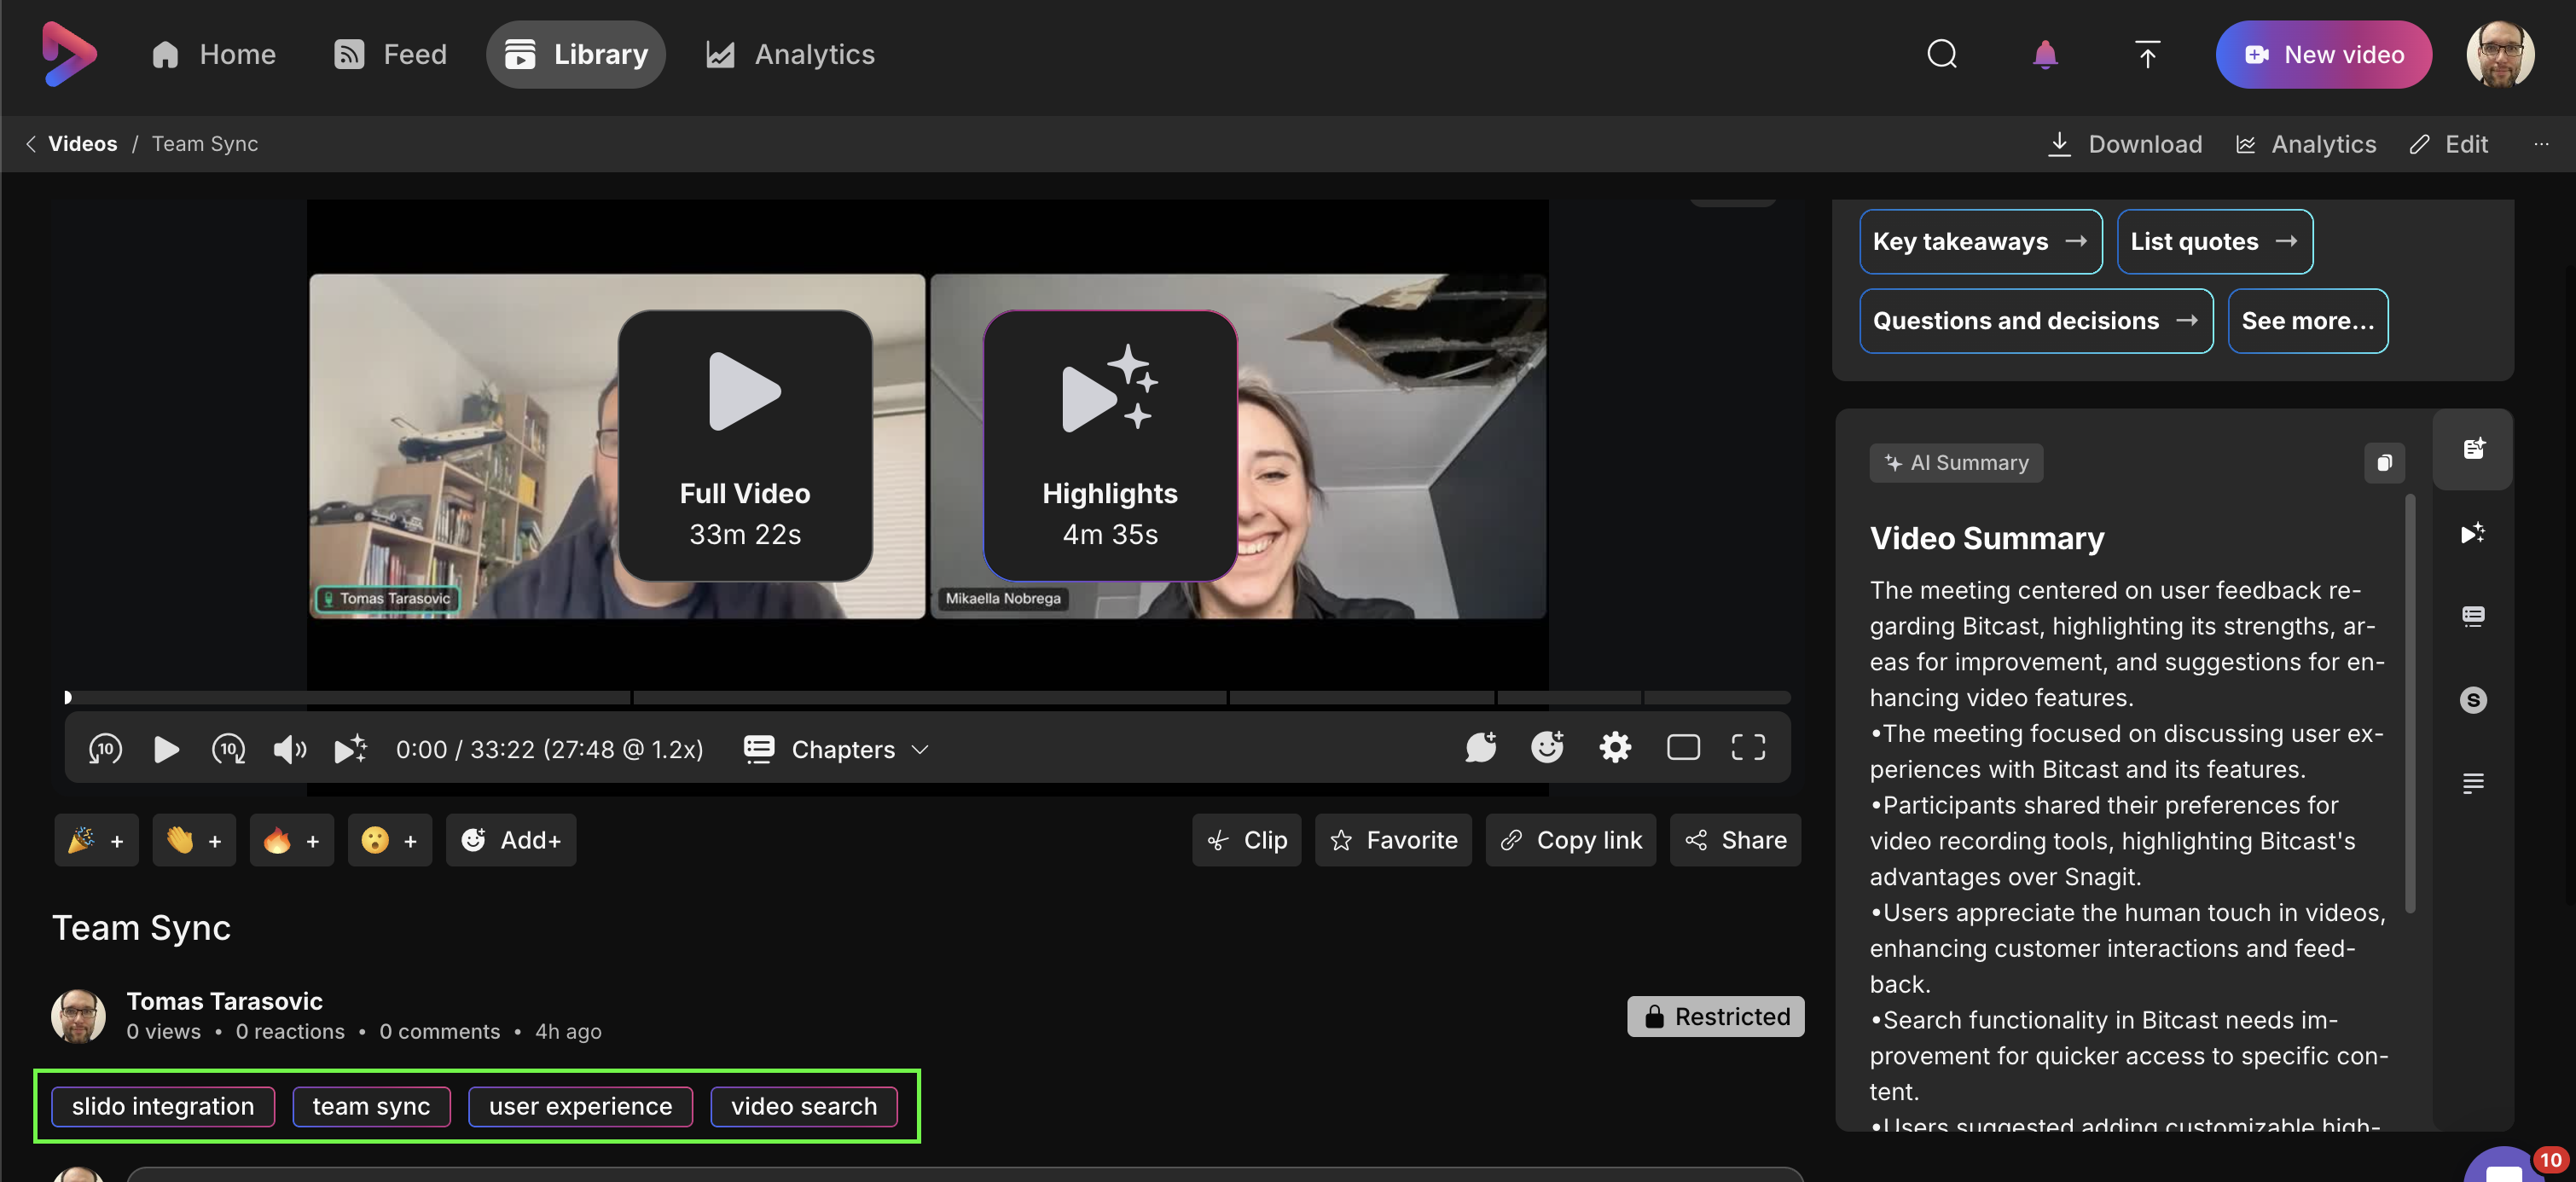Viewport: 2576px width, 1182px height.
Task: Edit the video
Action: [2448, 144]
